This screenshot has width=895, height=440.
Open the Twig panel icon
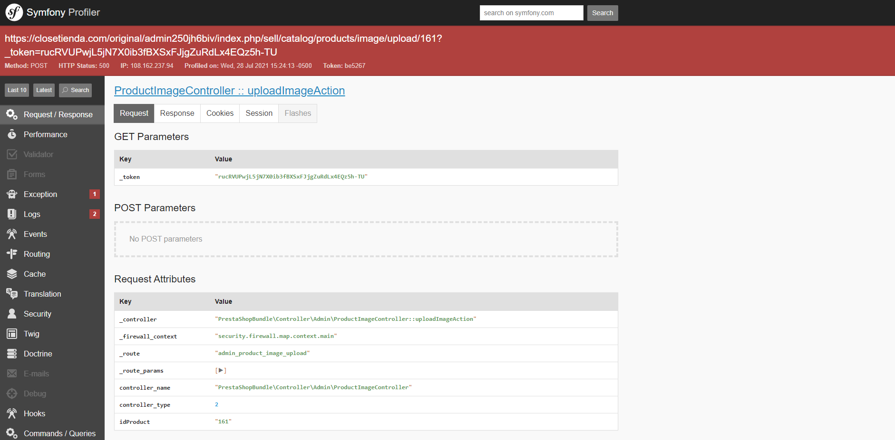tap(12, 334)
